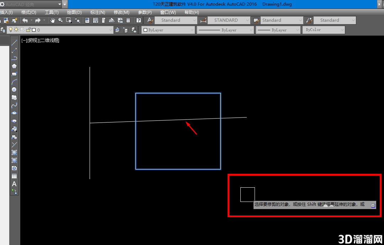Open the 绘图(D) menu
Image resolution: width=384 pixels, height=245 pixels.
click(74, 12)
